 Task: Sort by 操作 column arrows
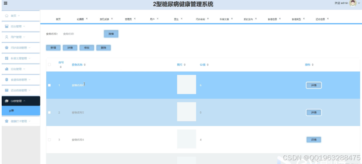(313, 65)
